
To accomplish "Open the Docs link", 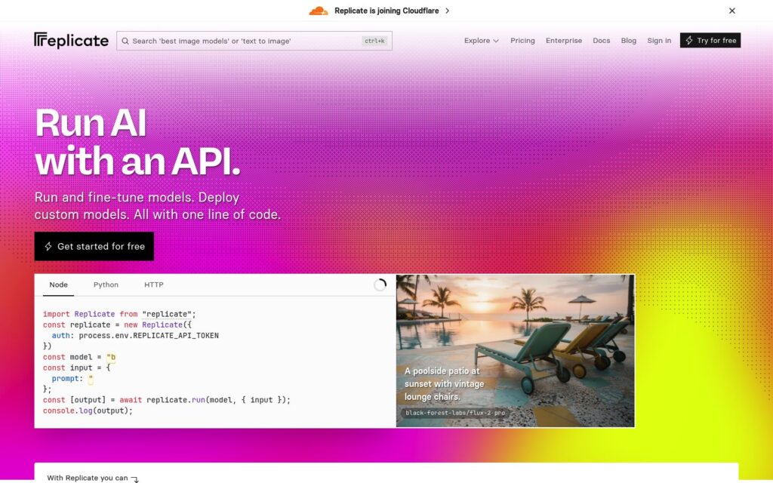I will click(x=602, y=41).
